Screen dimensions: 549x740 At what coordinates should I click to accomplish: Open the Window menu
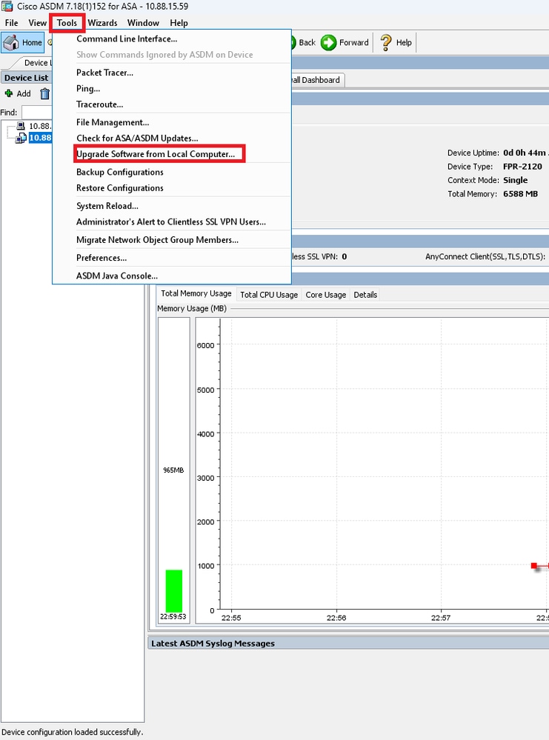143,23
